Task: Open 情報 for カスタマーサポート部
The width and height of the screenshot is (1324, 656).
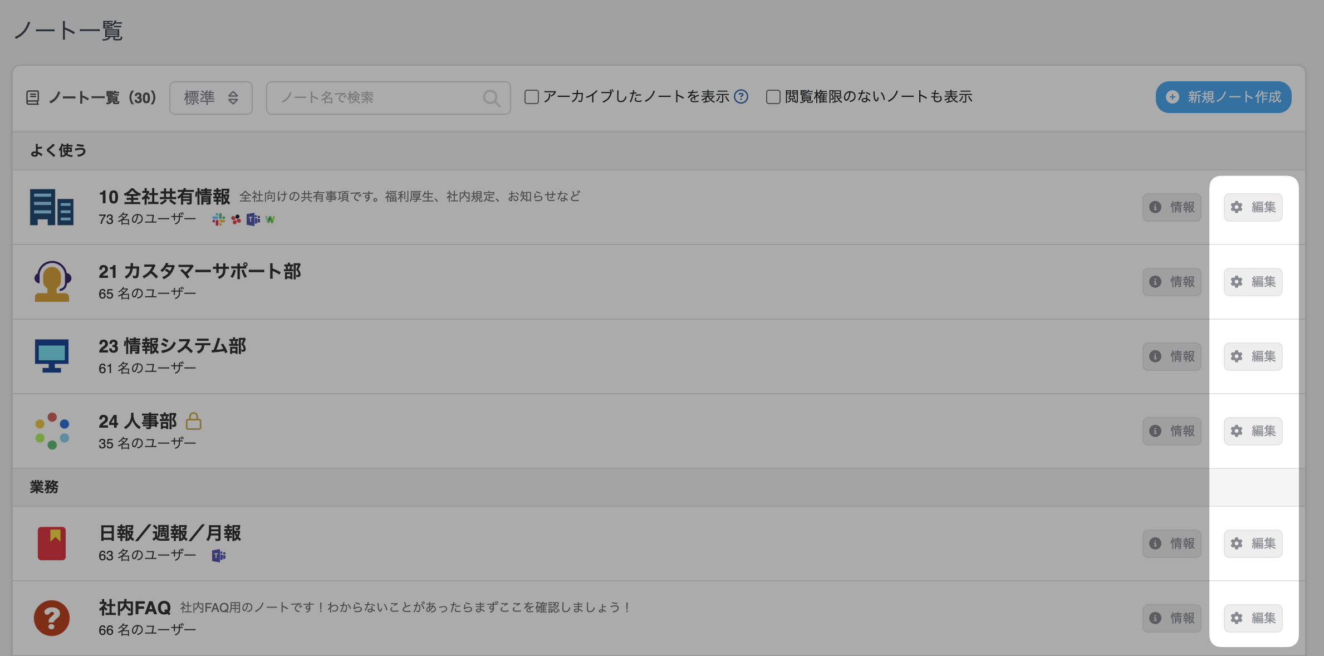Action: pyautogui.click(x=1171, y=282)
